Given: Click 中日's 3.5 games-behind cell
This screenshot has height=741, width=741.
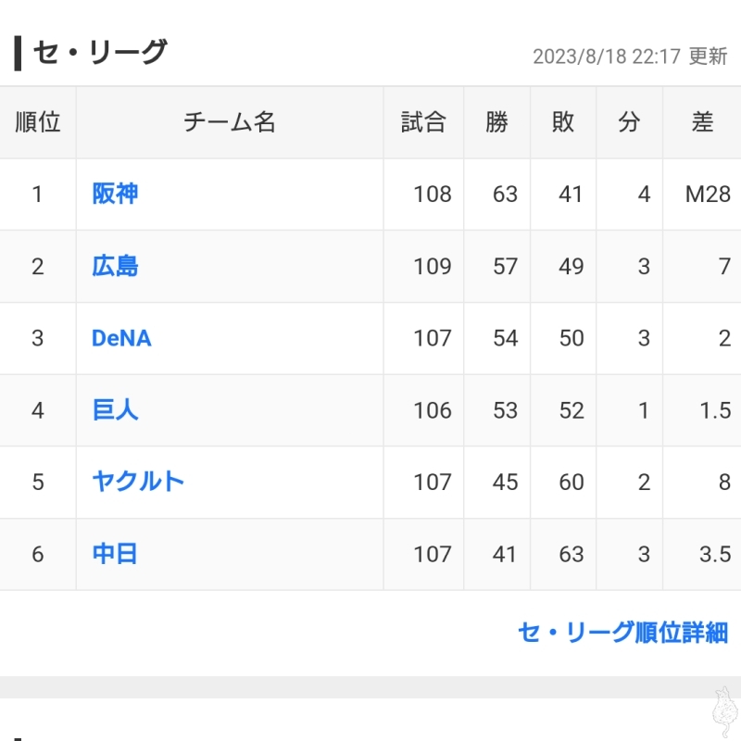Looking at the screenshot, I should 714,554.
